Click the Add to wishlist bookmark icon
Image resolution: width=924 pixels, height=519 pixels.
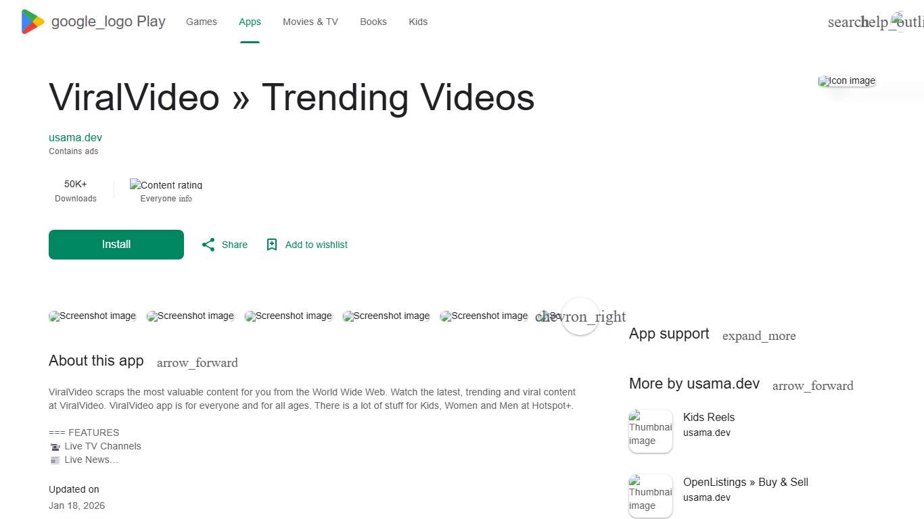pos(272,244)
